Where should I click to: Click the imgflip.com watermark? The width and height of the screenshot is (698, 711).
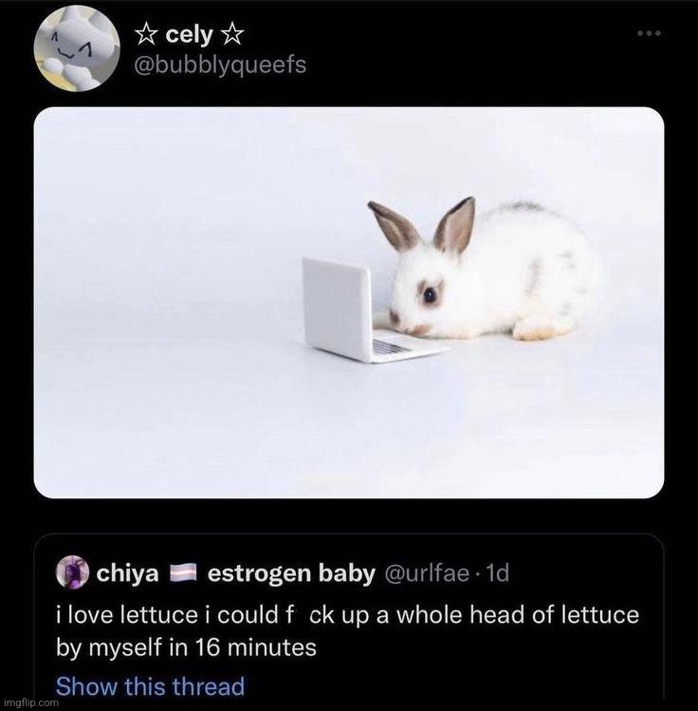pyautogui.click(x=30, y=702)
